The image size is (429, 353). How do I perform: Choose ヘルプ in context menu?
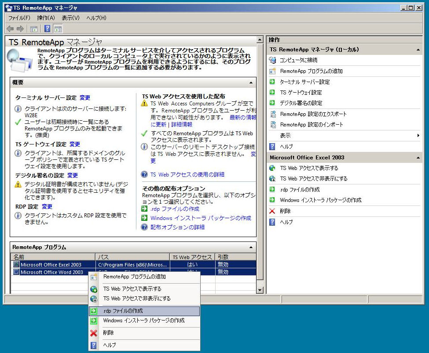144,345
